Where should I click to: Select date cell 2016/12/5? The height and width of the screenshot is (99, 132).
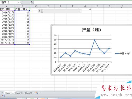[7, 25]
